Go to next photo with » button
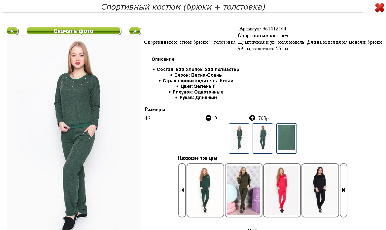Screen dimensions: 386x230 coord(135,31)
